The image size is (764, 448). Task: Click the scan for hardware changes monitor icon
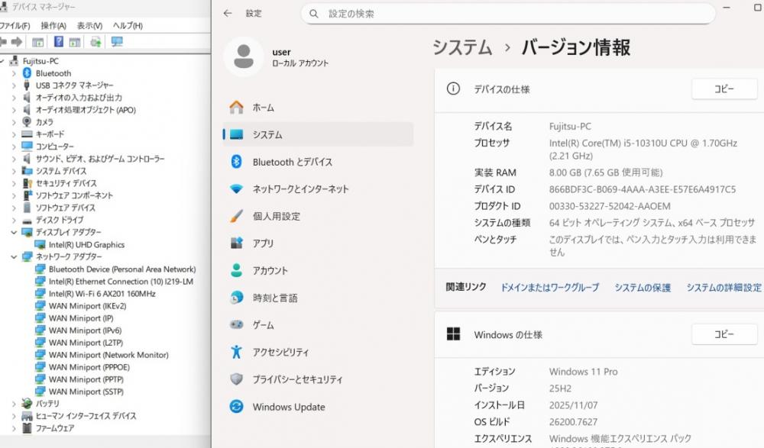tap(117, 42)
